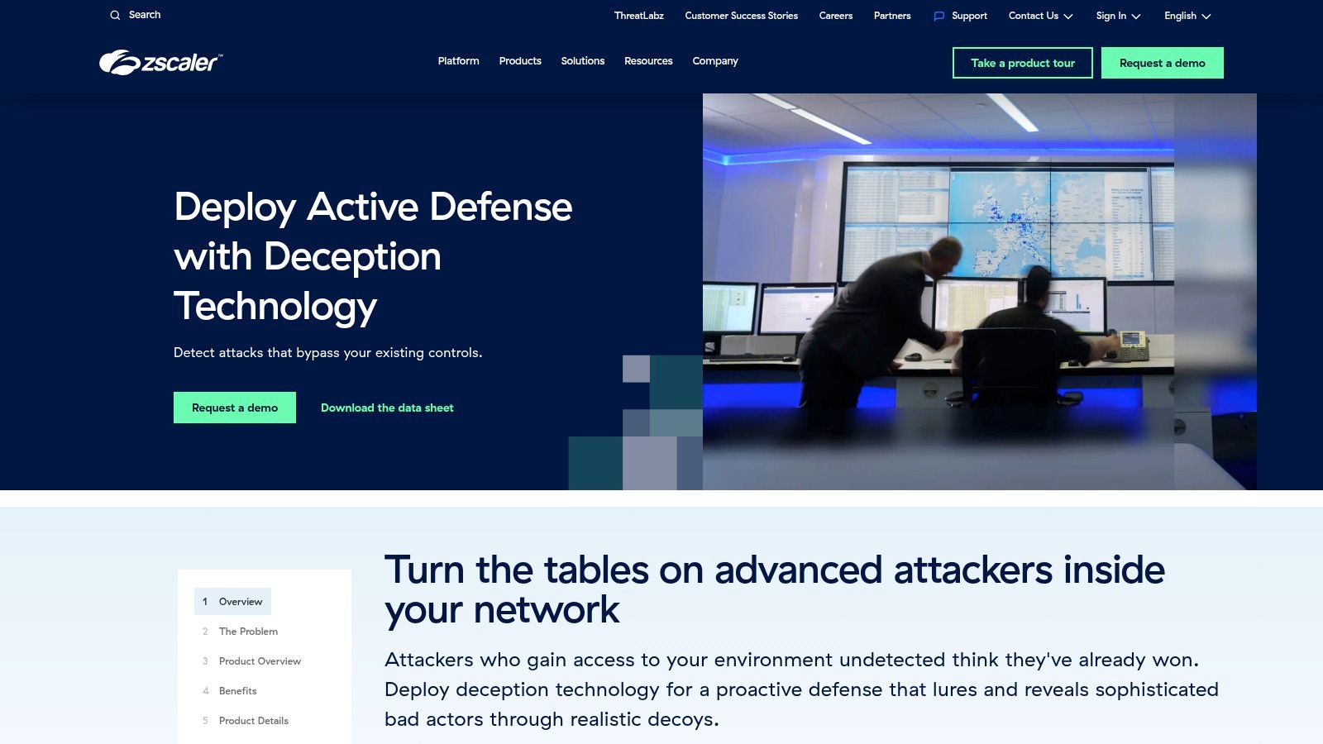Open the Contact Us dropdown

tap(1034, 16)
